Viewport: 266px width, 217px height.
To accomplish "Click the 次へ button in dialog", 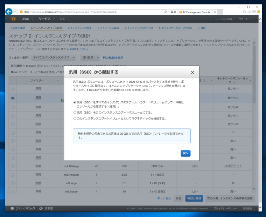I will tap(185, 153).
